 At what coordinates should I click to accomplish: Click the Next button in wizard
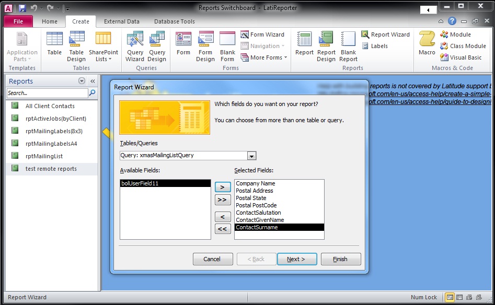tap(296, 259)
